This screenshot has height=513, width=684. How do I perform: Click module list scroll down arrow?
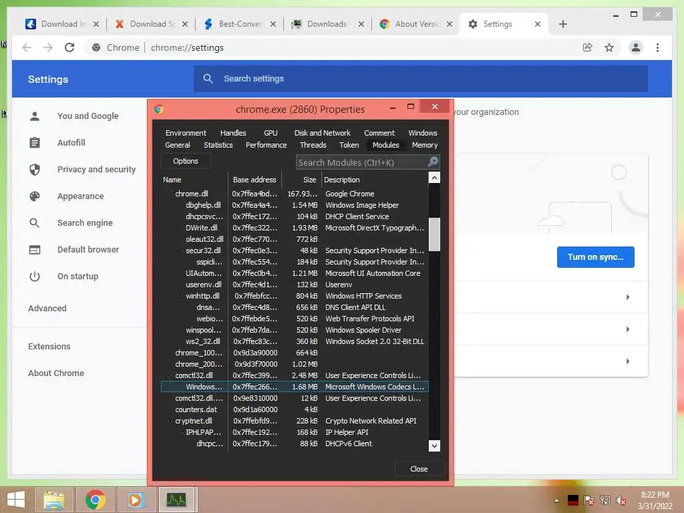tap(434, 446)
